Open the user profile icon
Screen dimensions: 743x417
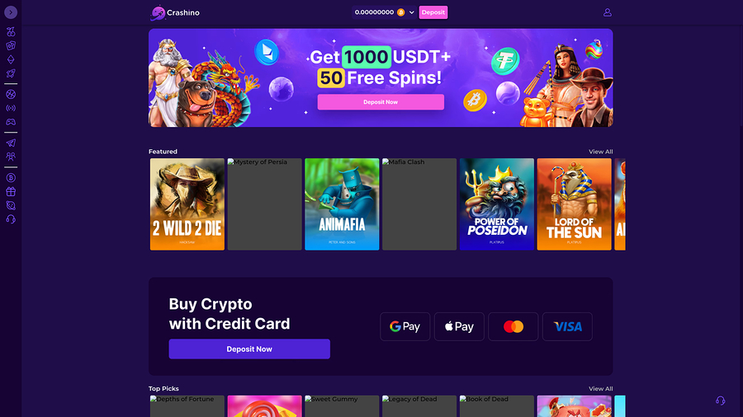pyautogui.click(x=607, y=12)
